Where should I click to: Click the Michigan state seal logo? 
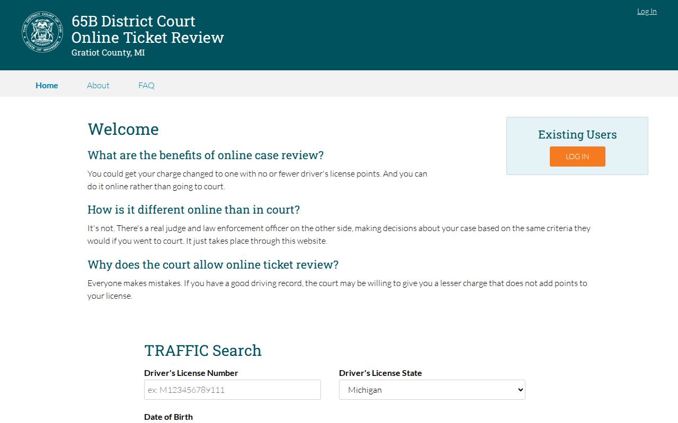42,32
